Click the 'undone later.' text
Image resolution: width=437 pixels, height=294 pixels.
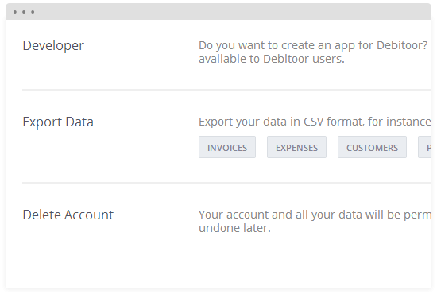[x=234, y=228]
